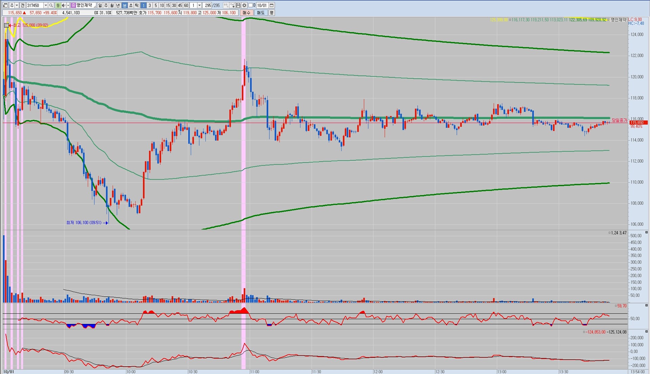Toggle the RSI panel corner box
Viewport: 650px width, 374px height.
coord(646,306)
